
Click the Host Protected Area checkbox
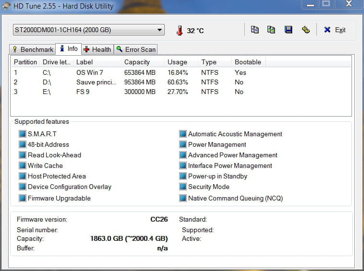tap(23, 176)
